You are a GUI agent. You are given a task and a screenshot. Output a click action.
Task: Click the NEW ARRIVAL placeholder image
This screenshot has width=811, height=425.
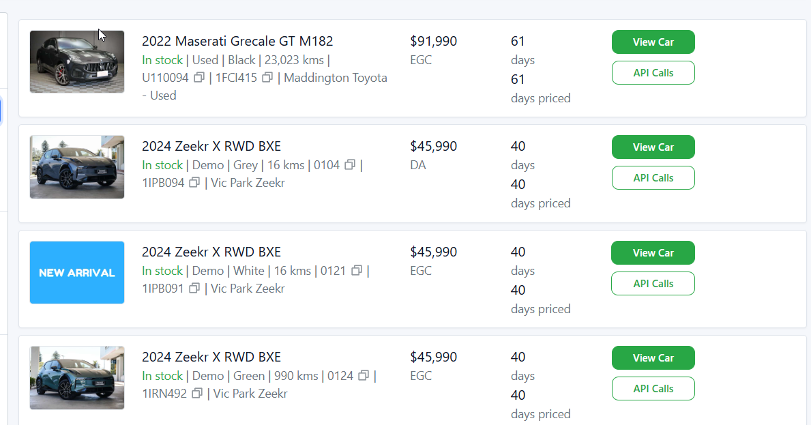tap(77, 272)
